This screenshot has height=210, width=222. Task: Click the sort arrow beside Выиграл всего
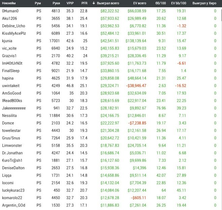(x=93, y=3)
